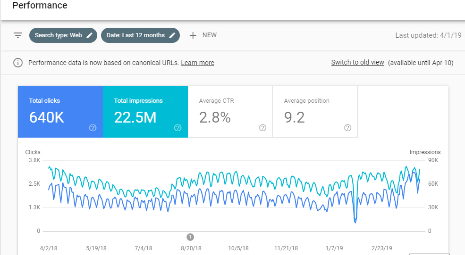The height and width of the screenshot is (255, 465).
Task: Click the NEW filter button
Action: click(x=209, y=35)
